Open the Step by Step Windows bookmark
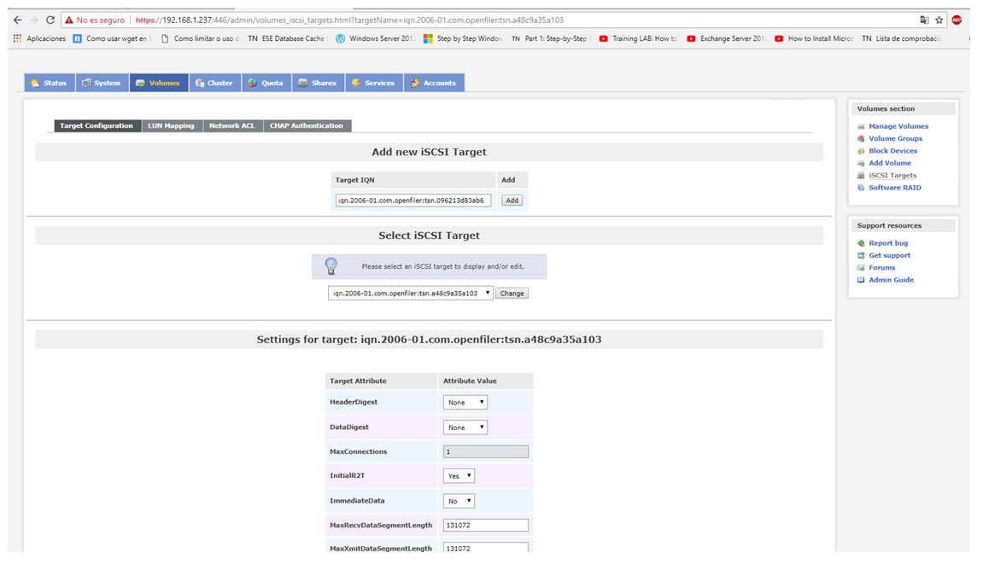Image resolution: width=983 pixels, height=570 pixels. (463, 38)
